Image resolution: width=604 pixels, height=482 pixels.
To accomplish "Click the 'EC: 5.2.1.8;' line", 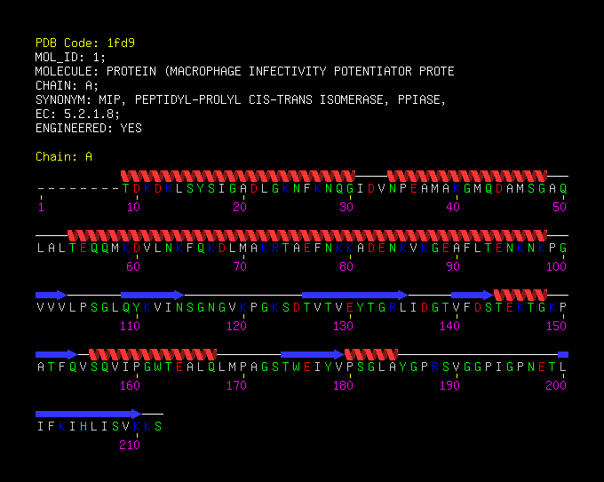I will 78,114.
